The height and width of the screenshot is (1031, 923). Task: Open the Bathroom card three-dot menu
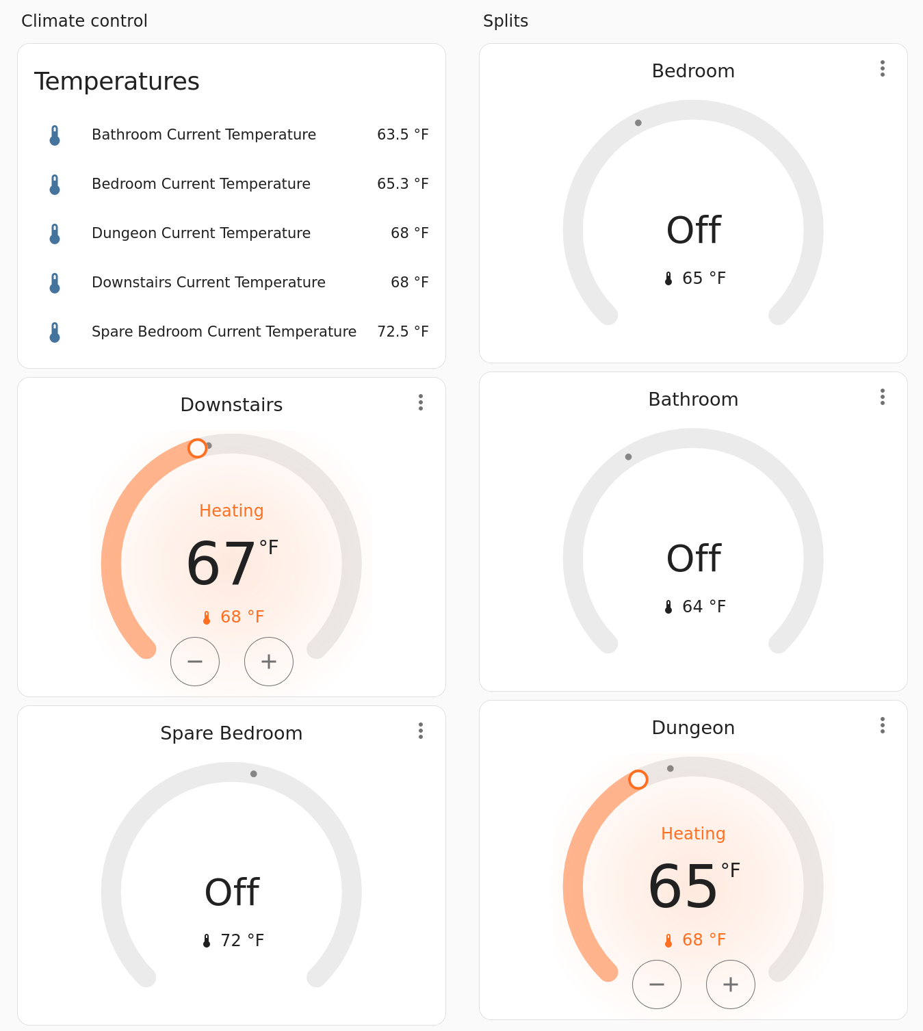point(882,397)
